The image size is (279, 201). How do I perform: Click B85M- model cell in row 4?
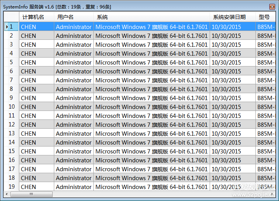(x=265, y=53)
